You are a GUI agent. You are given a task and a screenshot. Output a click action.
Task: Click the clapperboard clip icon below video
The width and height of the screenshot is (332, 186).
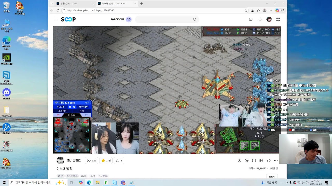(x=254, y=160)
